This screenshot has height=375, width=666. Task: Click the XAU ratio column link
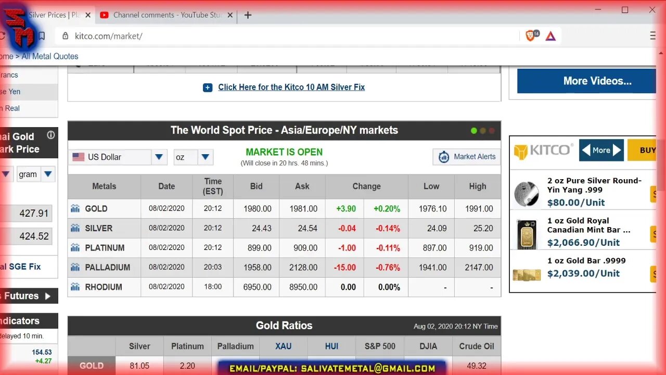pos(284,346)
